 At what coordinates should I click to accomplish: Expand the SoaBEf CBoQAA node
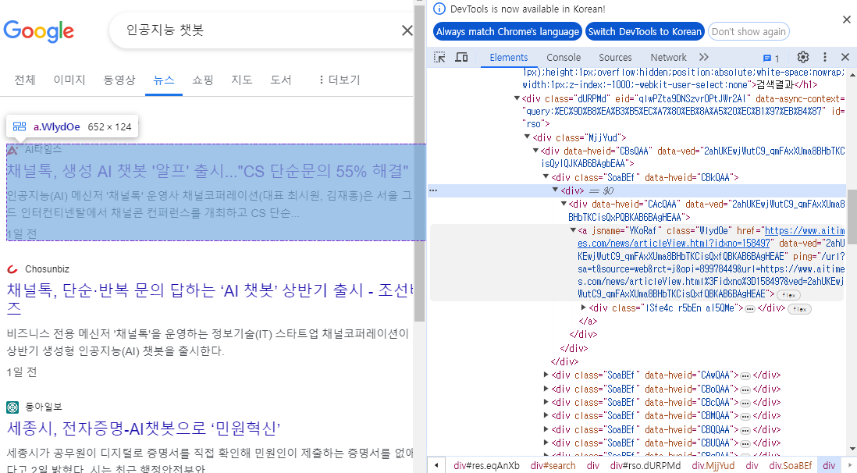(546, 388)
